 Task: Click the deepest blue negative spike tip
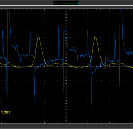click(x=91, y=106)
